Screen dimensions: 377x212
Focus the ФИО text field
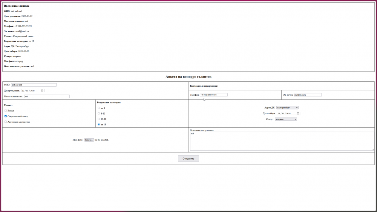click(34, 85)
